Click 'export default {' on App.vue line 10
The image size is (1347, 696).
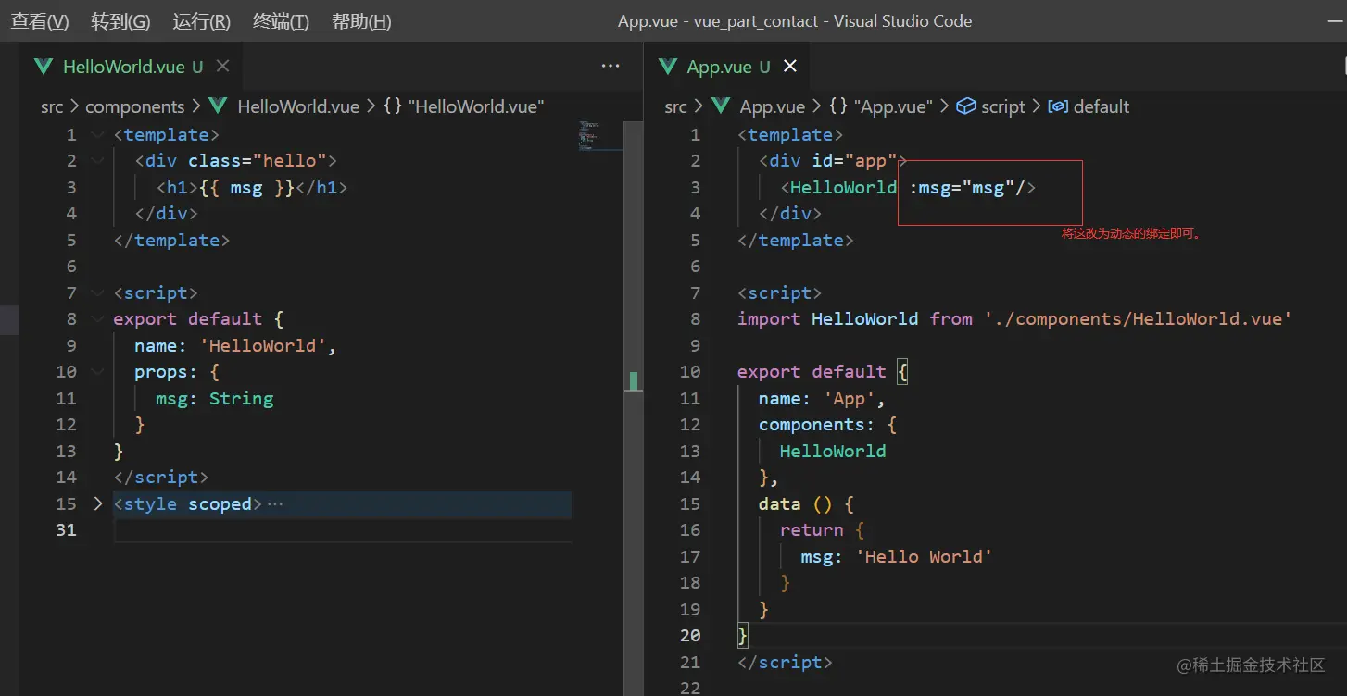tap(824, 372)
